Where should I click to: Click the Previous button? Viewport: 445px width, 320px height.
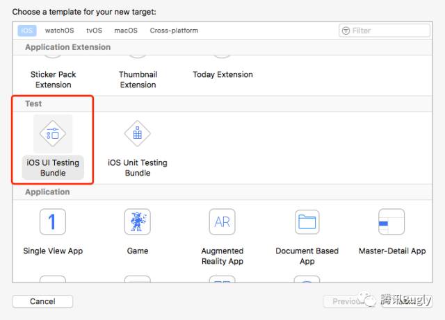[349, 301]
